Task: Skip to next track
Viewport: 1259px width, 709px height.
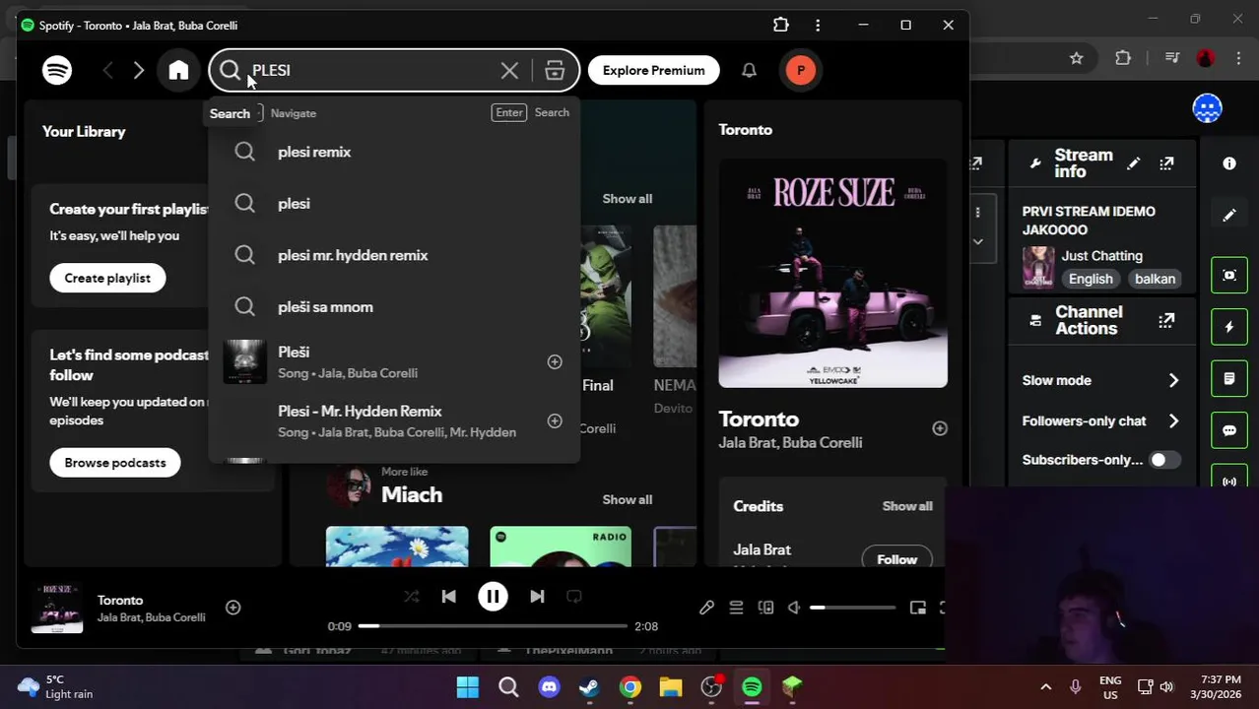Action: 537,596
